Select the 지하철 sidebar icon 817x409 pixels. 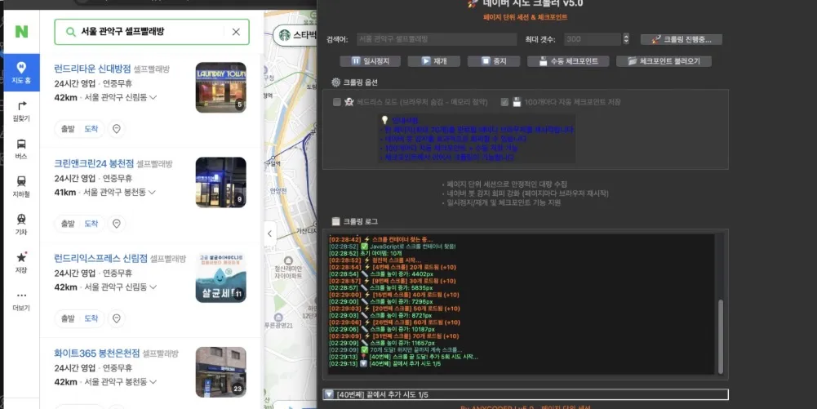coord(21,187)
